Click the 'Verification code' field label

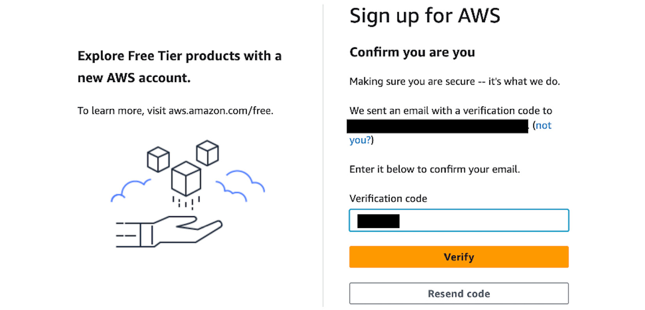coord(388,199)
